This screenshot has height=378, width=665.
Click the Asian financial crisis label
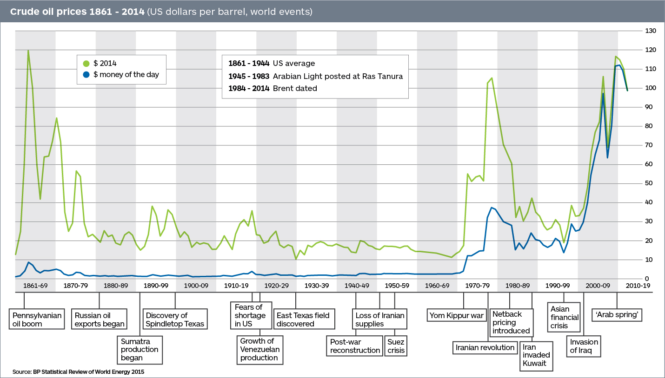click(565, 317)
